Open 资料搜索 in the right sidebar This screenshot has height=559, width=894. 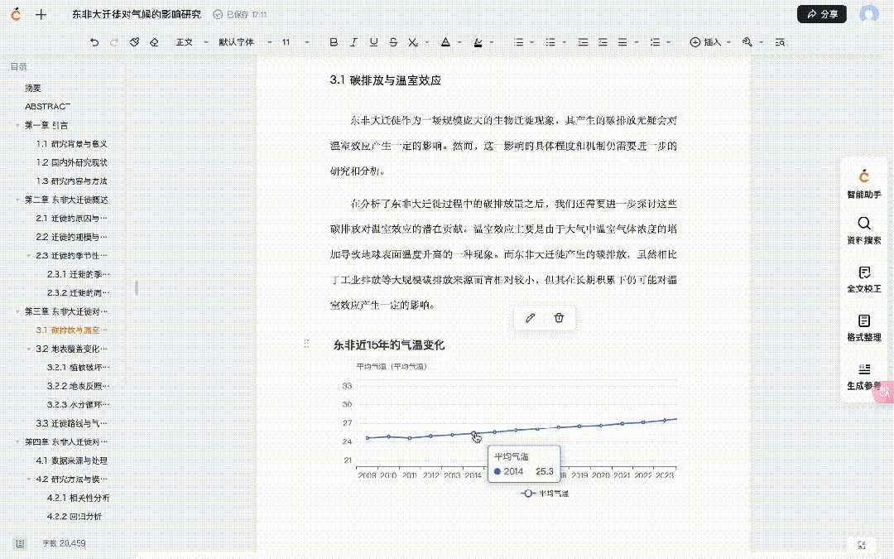click(x=863, y=230)
